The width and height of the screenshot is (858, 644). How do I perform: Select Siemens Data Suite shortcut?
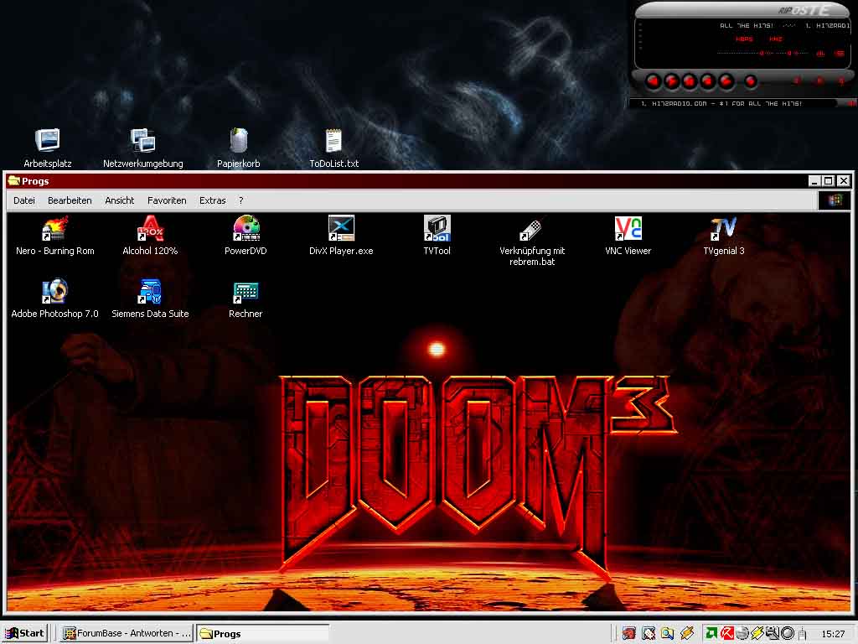coord(150,299)
